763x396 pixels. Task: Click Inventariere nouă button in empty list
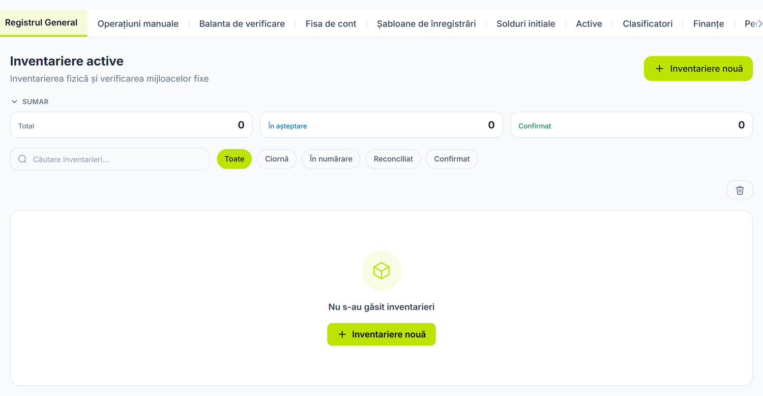click(382, 334)
